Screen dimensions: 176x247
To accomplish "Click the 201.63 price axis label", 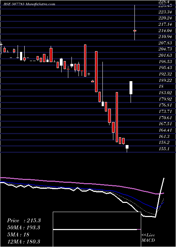I will pyautogui.click(x=165, y=55).
